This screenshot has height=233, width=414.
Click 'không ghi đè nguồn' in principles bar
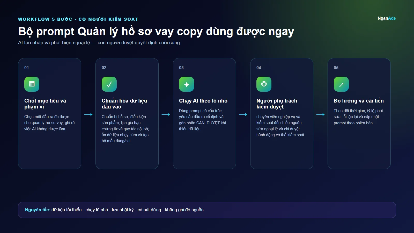184,210
